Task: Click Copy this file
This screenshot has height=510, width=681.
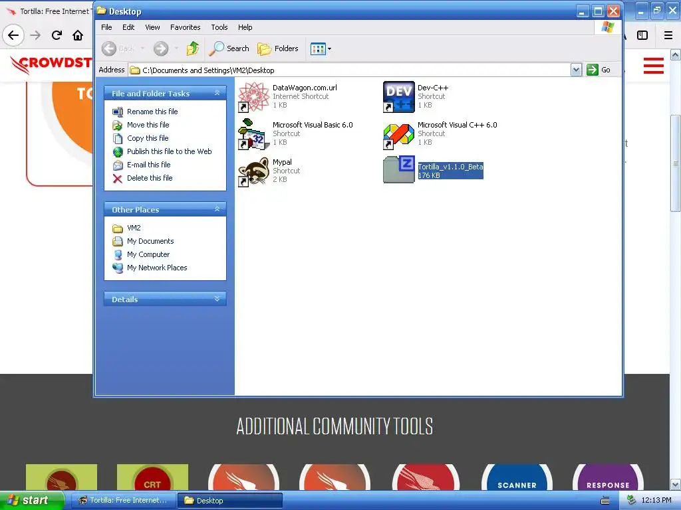Action: pyautogui.click(x=148, y=138)
